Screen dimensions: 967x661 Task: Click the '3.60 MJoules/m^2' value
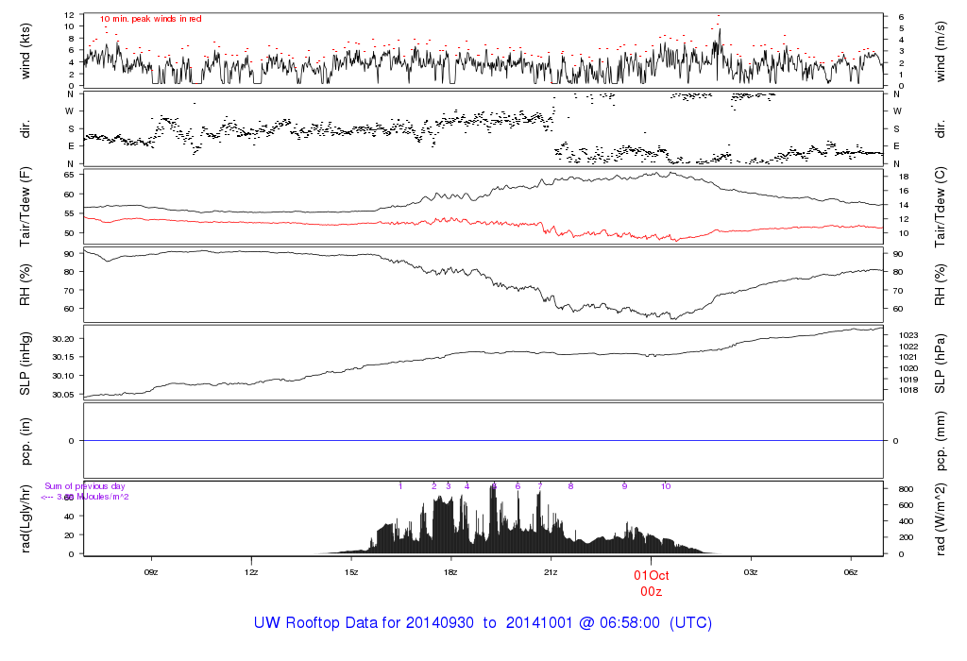(93, 497)
